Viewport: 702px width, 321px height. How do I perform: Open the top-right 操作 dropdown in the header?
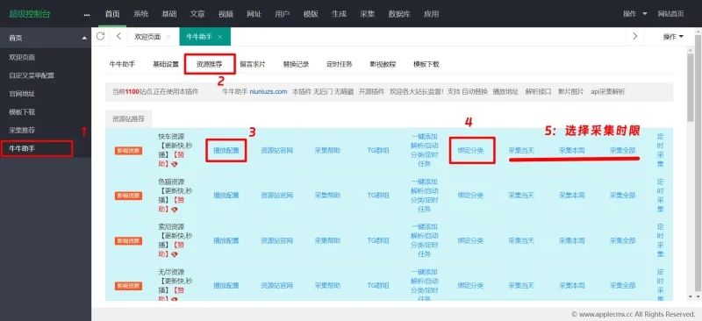click(x=634, y=14)
